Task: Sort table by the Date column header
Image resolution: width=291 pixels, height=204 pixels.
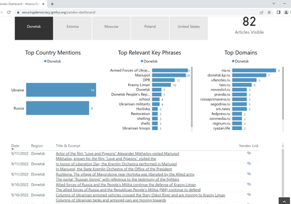Action: 15,146
